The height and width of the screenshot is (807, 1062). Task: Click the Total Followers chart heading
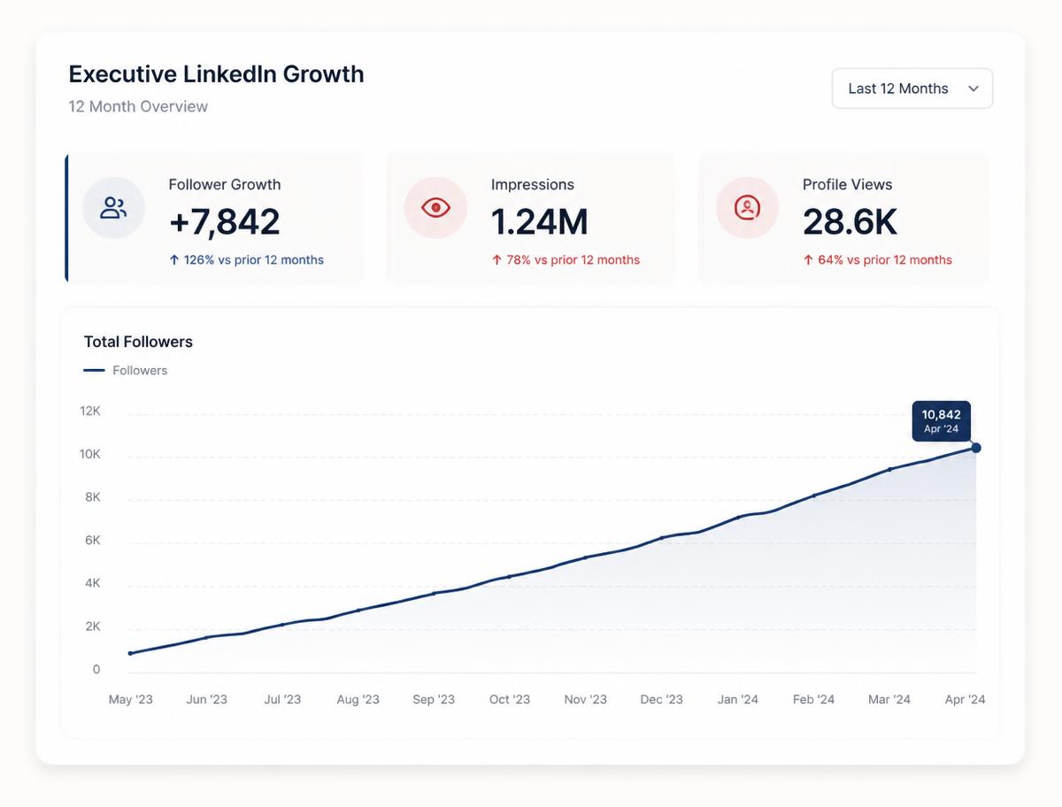tap(138, 342)
